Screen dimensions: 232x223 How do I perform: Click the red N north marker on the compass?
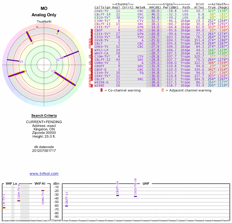tap(37, 27)
